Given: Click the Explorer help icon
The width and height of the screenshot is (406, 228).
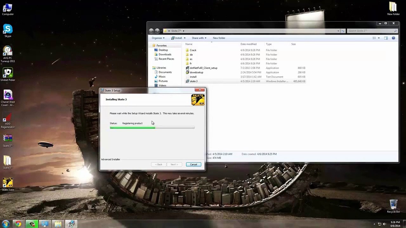Looking at the screenshot, I should 393,38.
